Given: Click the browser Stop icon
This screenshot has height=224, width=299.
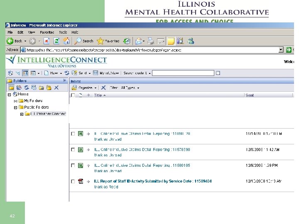Looking at the screenshot, I should coord(47,41).
